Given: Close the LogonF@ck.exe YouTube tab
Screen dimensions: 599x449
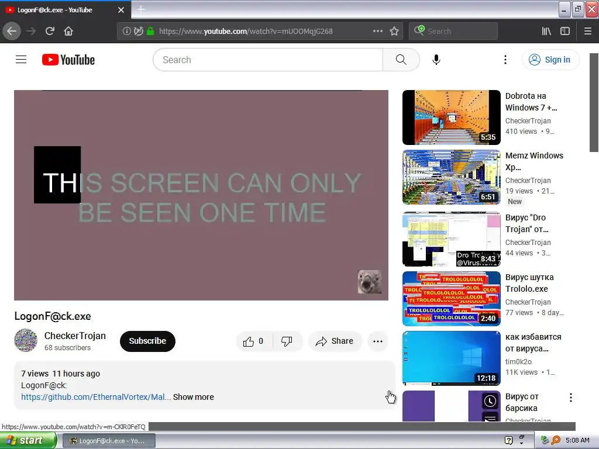Looking at the screenshot, I should coord(121,10).
